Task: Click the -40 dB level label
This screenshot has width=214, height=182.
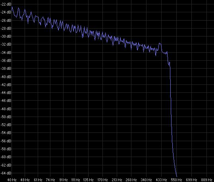Action: [x=6, y=77]
